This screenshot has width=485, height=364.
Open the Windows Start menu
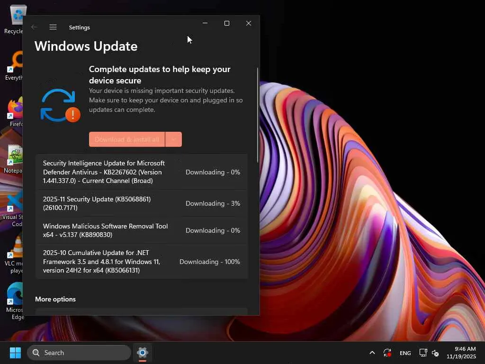tap(15, 353)
